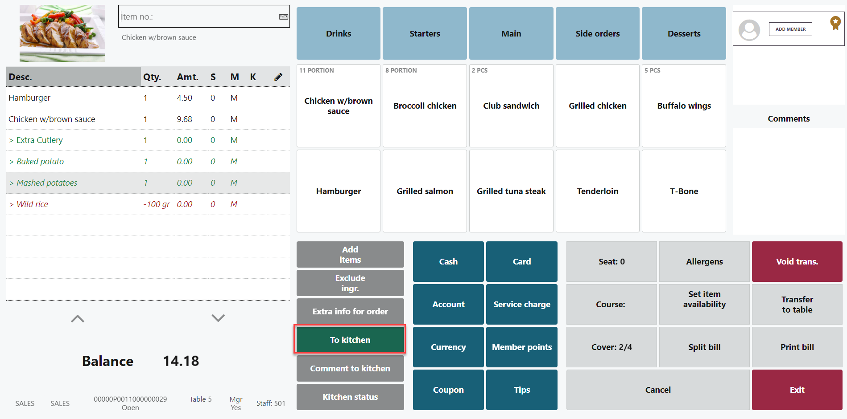Choose Card as payment method
Image resolution: width=847 pixels, height=419 pixels.
tap(521, 261)
